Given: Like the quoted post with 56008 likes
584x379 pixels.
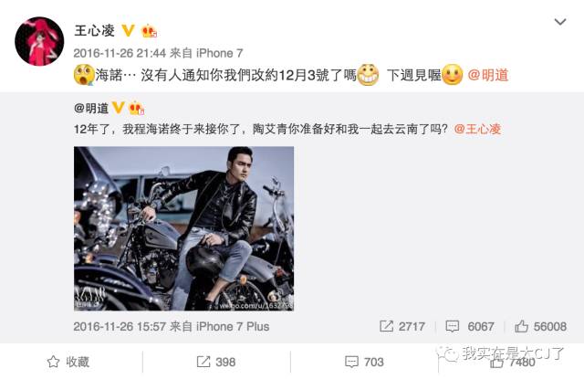Looking at the screenshot, I should pos(521,326).
